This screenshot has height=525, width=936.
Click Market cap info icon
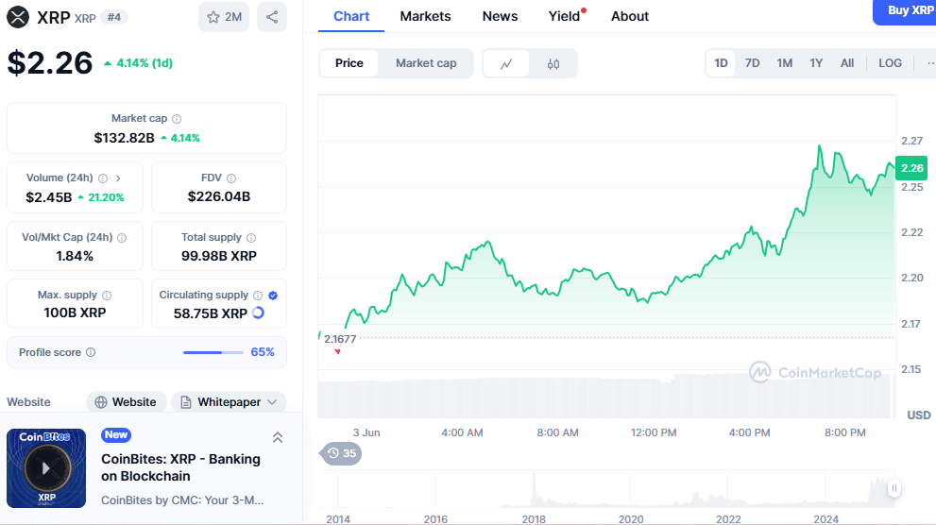point(177,119)
